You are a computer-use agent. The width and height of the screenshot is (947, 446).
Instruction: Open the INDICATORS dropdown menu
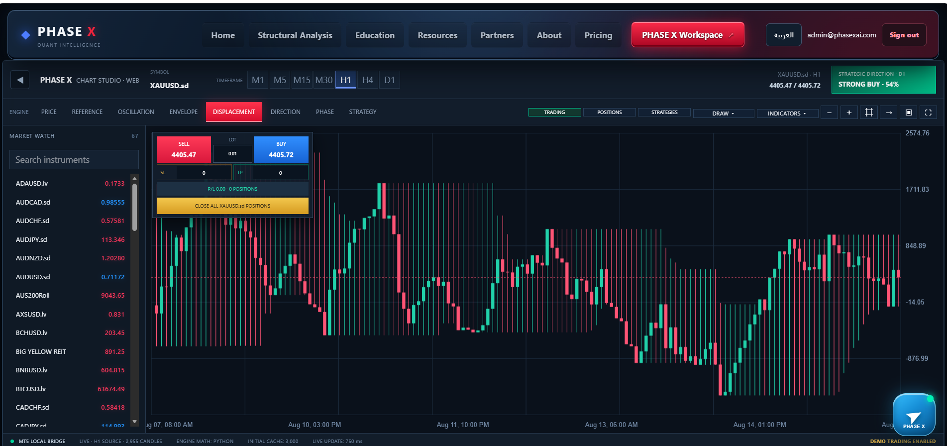(787, 113)
